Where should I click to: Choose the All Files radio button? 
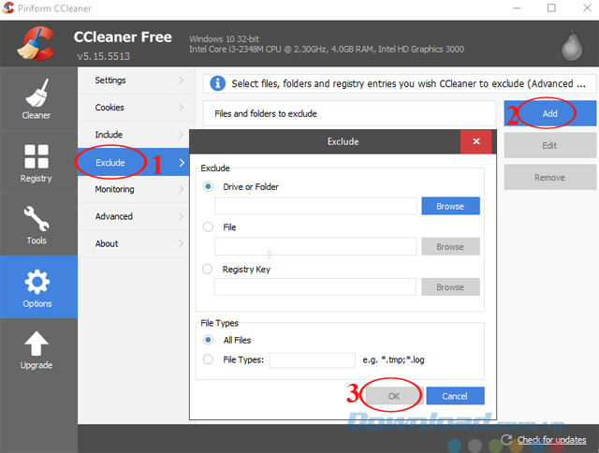(208, 340)
